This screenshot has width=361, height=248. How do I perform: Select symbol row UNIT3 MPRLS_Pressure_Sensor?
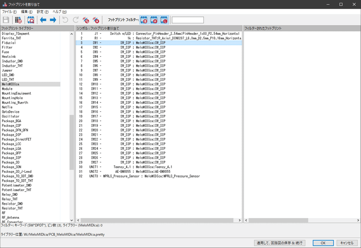click(x=159, y=176)
